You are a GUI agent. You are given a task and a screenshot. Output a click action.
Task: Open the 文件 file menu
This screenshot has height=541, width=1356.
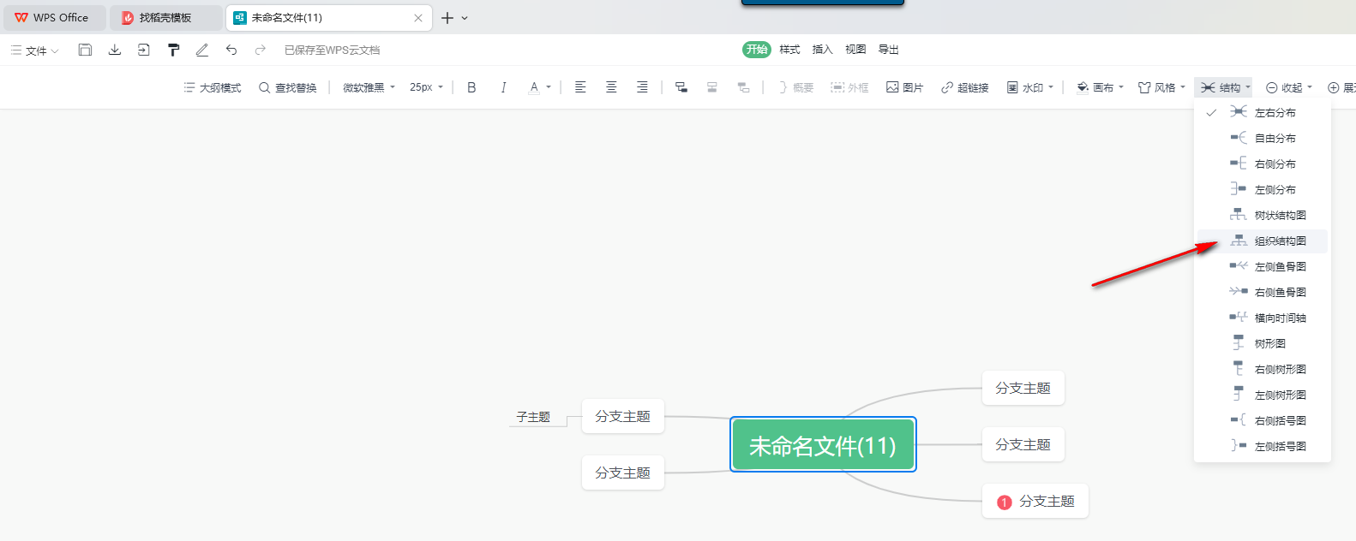point(35,51)
